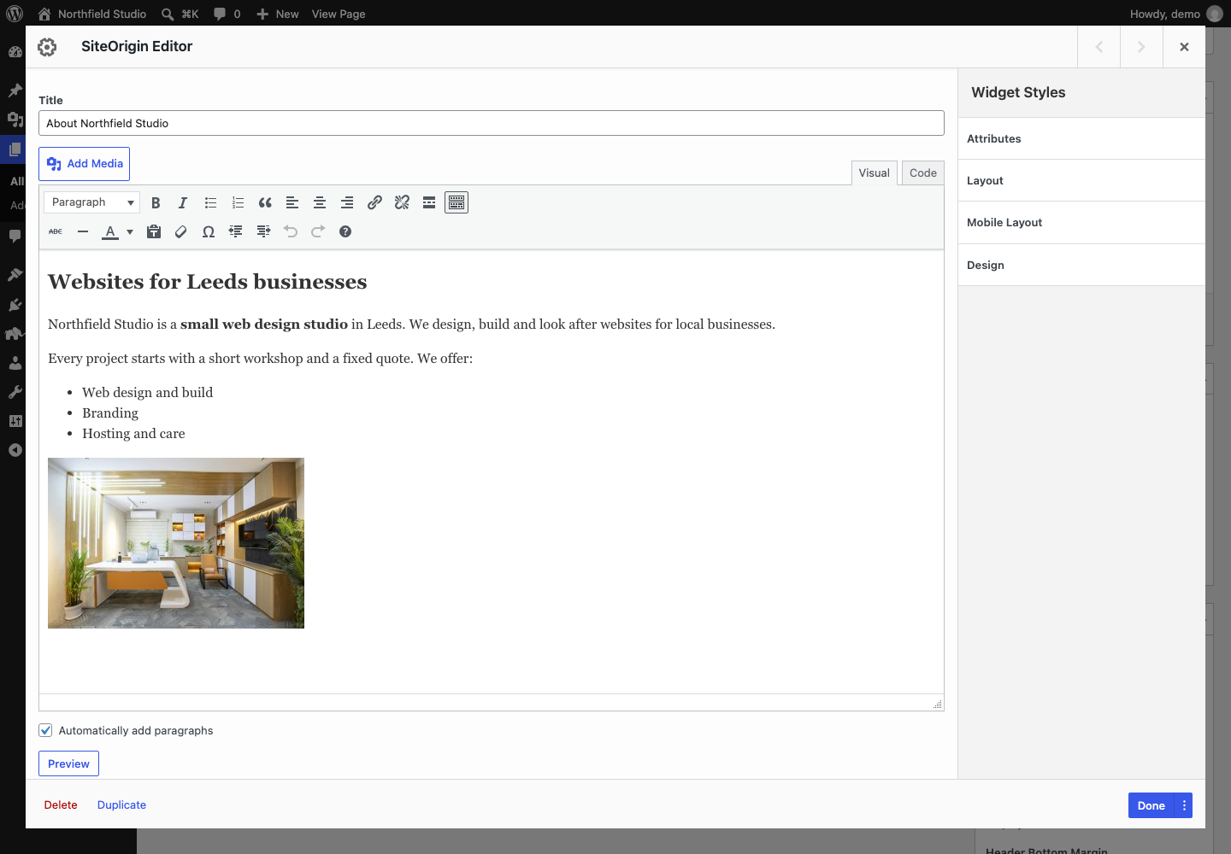1231x854 pixels.
Task: Duplicate this widget
Action: tap(121, 805)
